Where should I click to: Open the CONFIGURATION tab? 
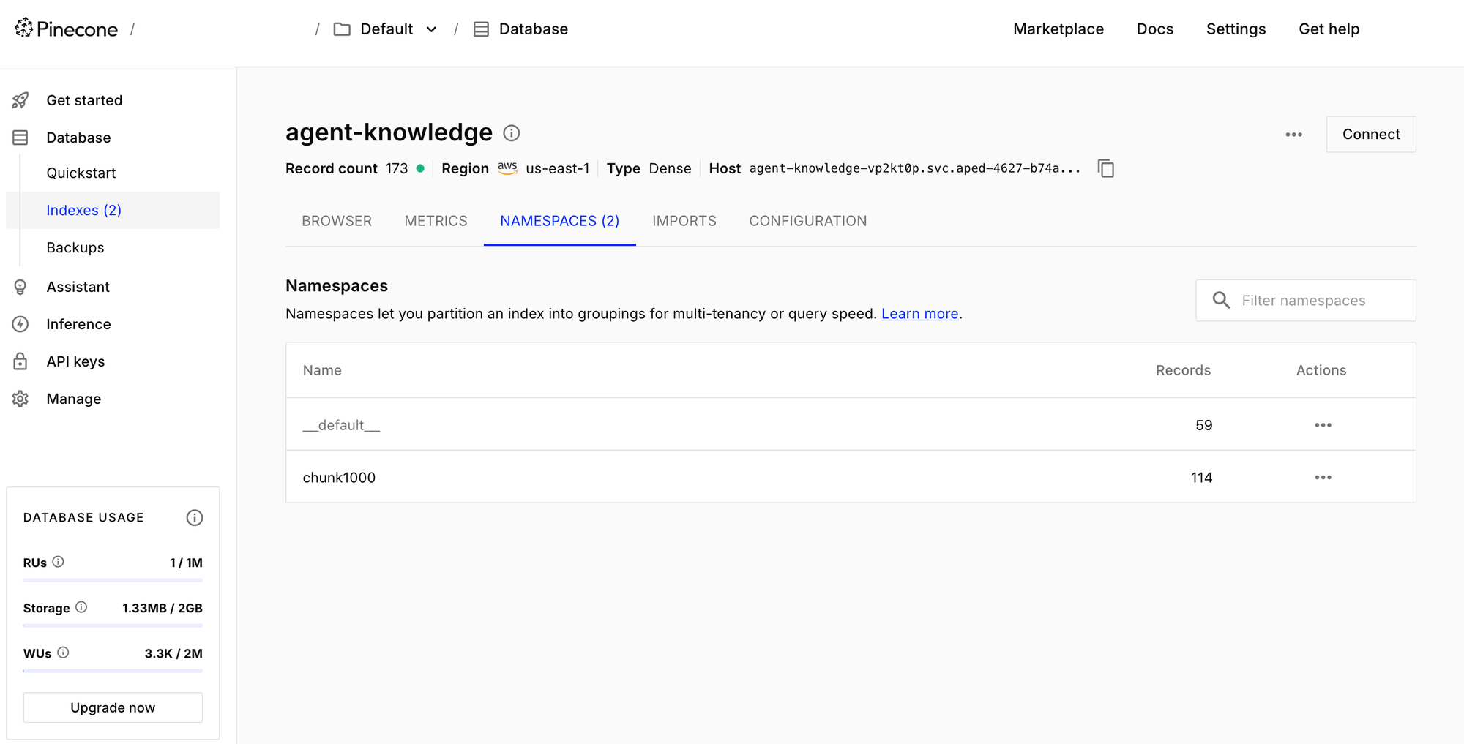coord(807,221)
